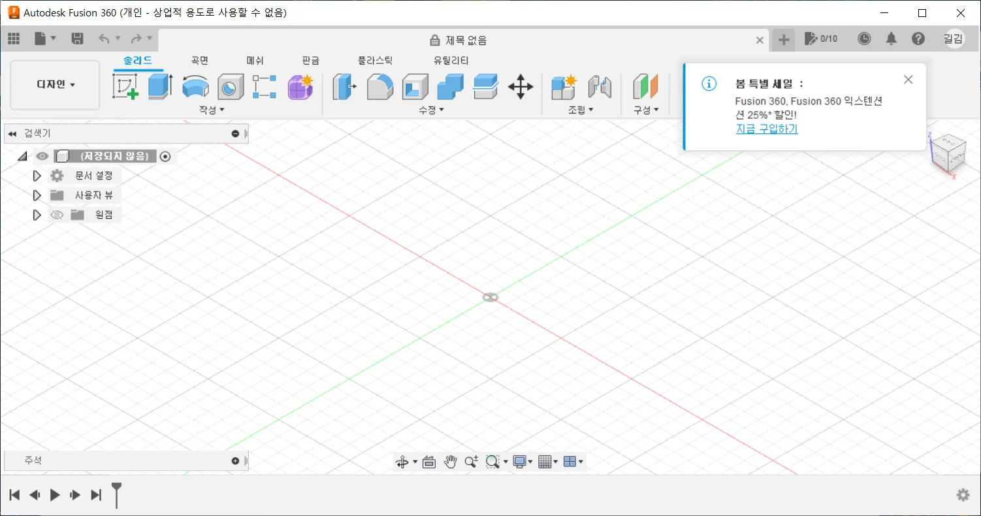Select the Zoom tool
This screenshot has width=981, height=516.
[x=471, y=462]
